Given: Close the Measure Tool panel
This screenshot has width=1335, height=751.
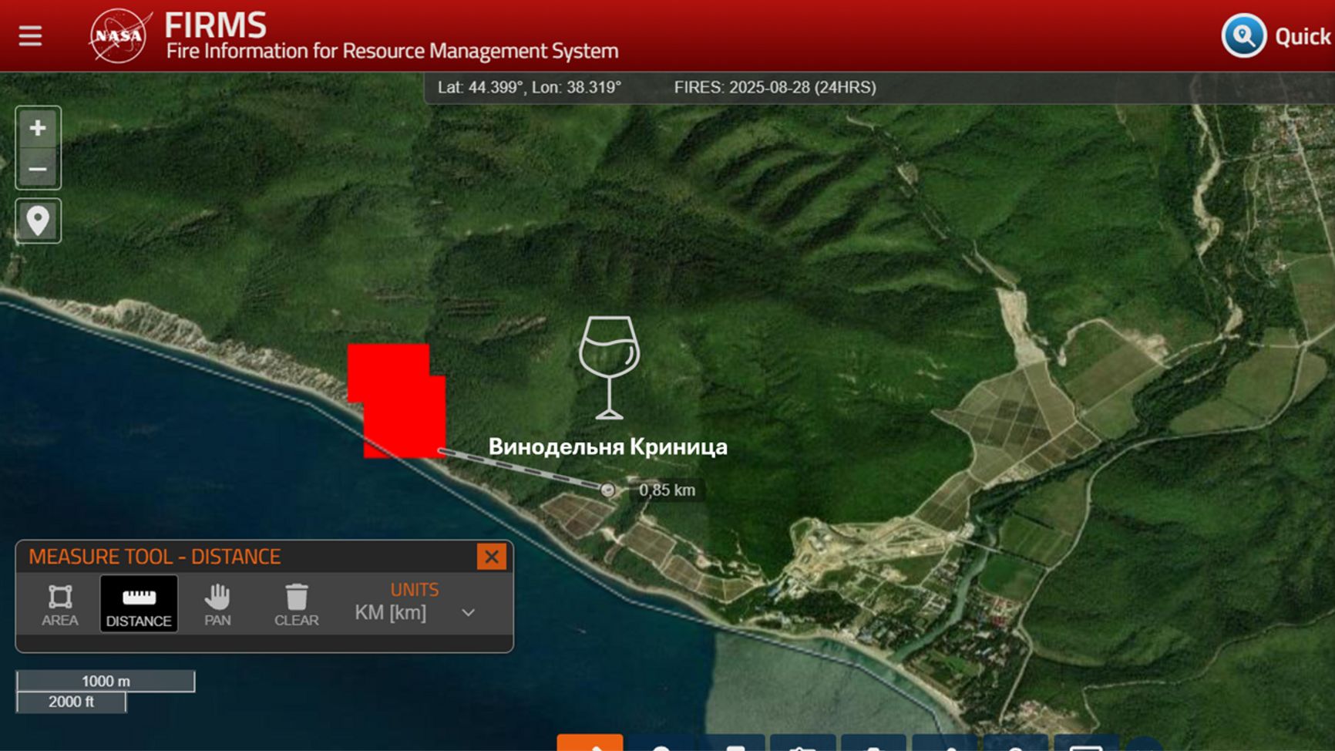Looking at the screenshot, I should pyautogui.click(x=491, y=557).
